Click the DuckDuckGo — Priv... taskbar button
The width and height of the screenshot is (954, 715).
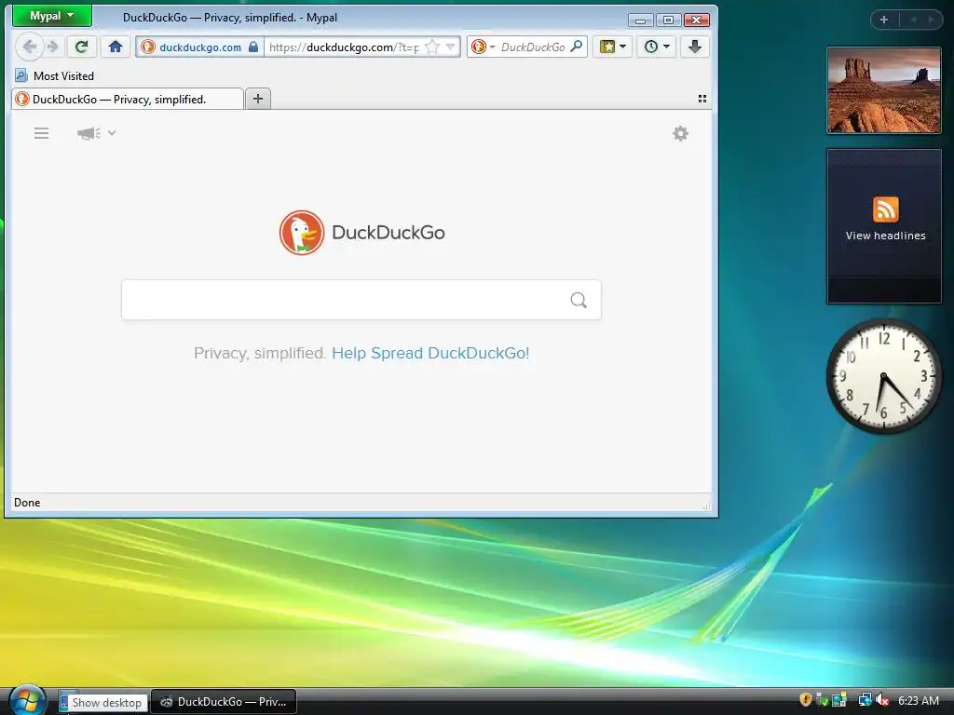click(224, 702)
